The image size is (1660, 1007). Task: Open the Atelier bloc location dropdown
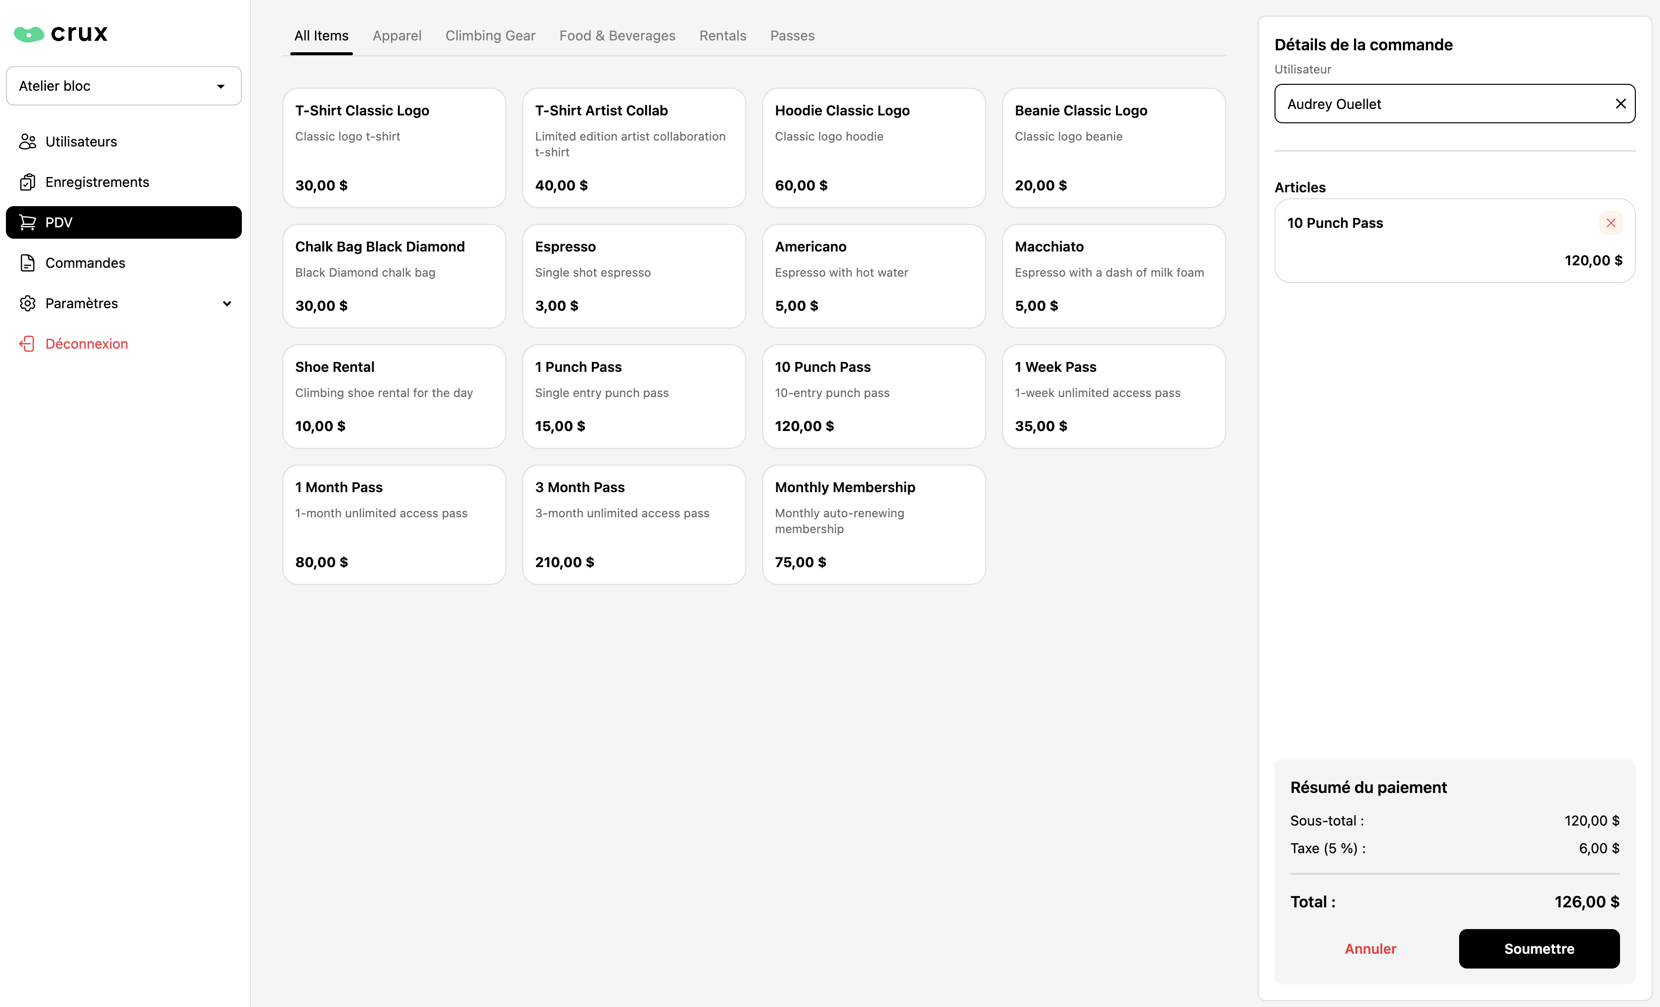124,85
